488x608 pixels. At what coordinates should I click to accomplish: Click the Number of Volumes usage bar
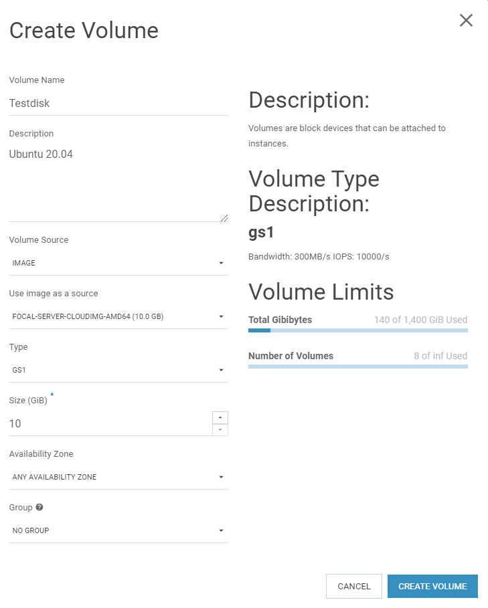(357, 367)
